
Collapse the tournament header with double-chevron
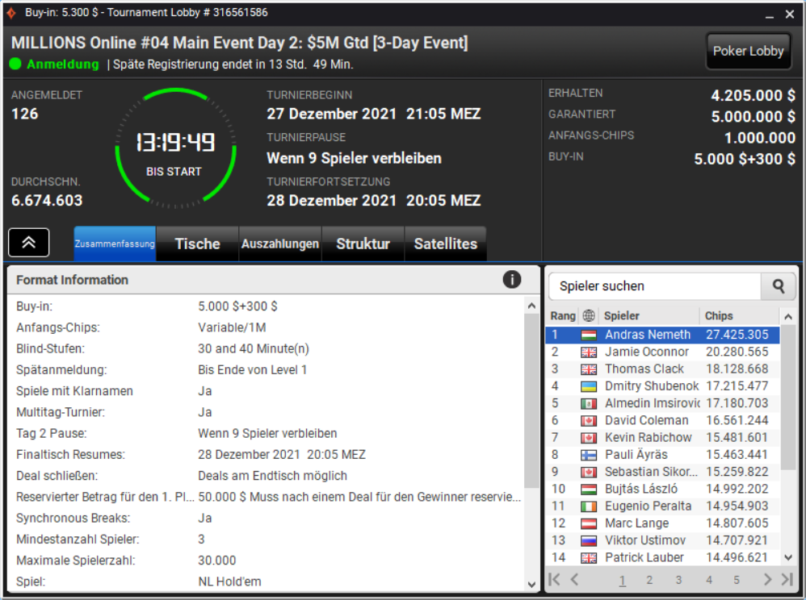coord(29,242)
